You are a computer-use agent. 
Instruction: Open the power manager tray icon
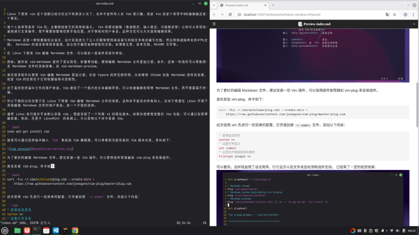(404, 231)
